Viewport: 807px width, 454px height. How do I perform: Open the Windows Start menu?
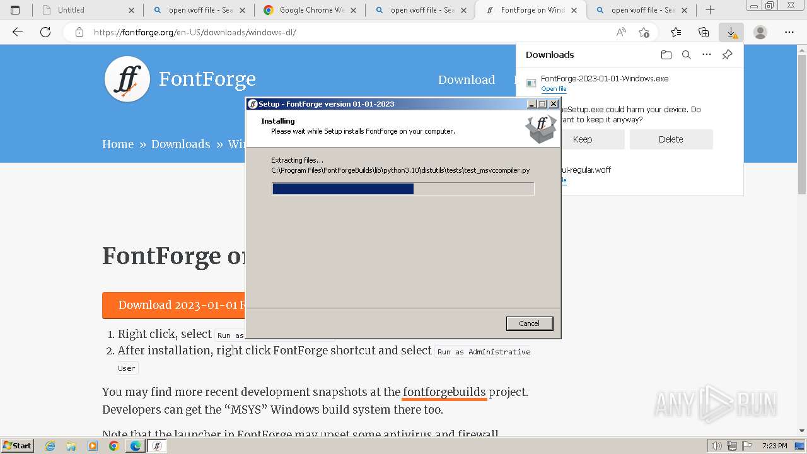pyautogui.click(x=18, y=445)
